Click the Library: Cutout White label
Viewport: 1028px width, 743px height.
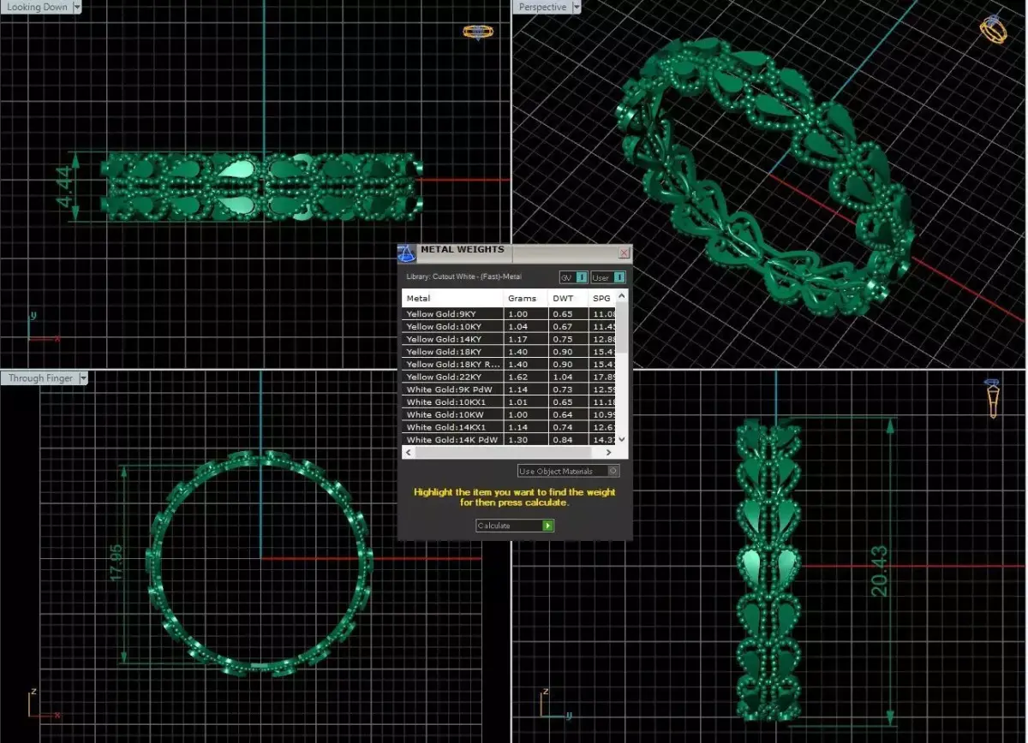(x=463, y=277)
